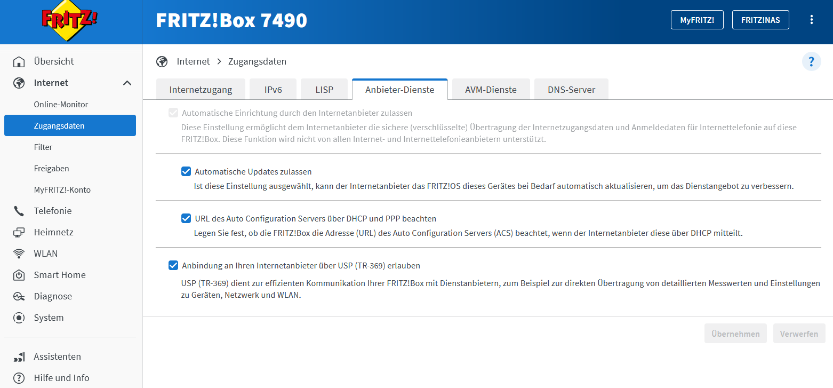Screen dimensions: 833x388
Task: Select the Telefonie phone icon
Action: tap(19, 210)
